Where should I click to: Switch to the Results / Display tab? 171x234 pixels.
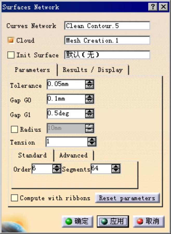tap(93, 70)
